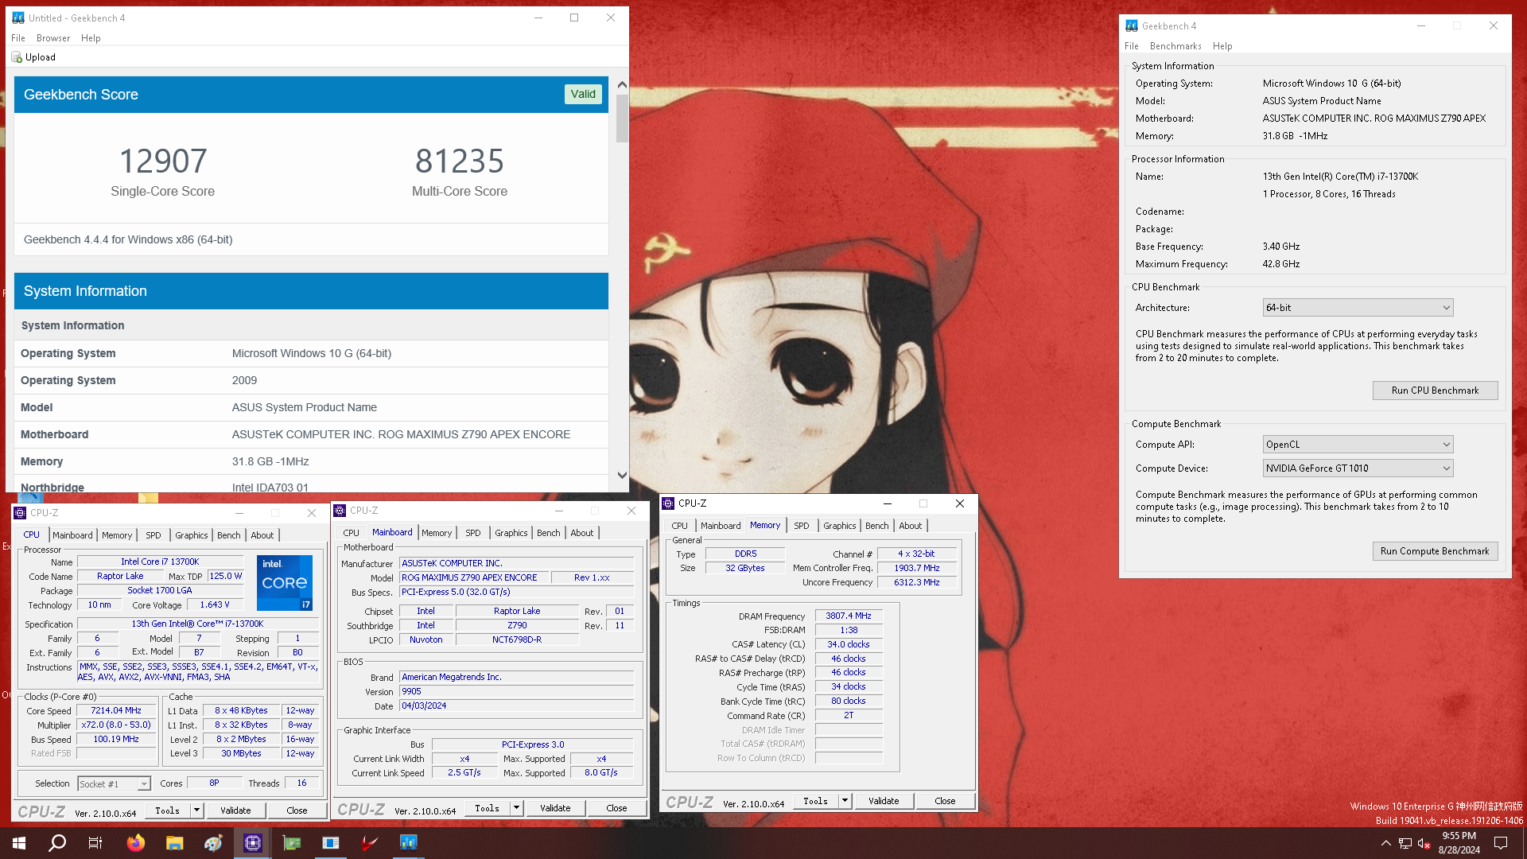Launch Firefox from the taskbar
The width and height of the screenshot is (1527, 859).
point(136,843)
